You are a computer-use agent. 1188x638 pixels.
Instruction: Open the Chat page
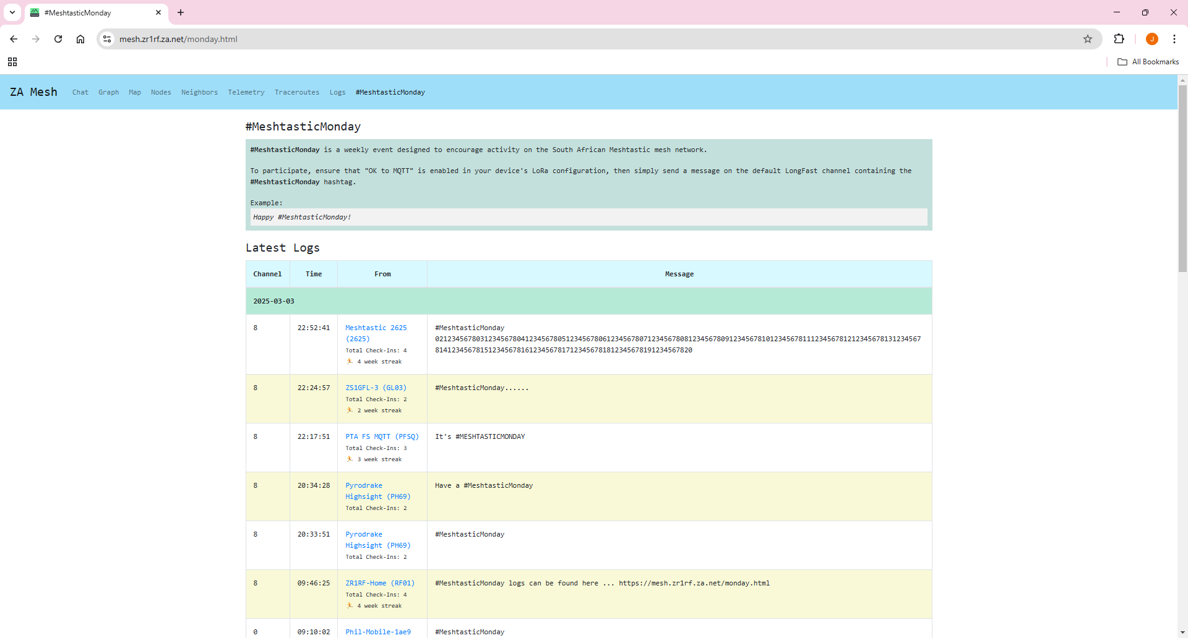[80, 92]
